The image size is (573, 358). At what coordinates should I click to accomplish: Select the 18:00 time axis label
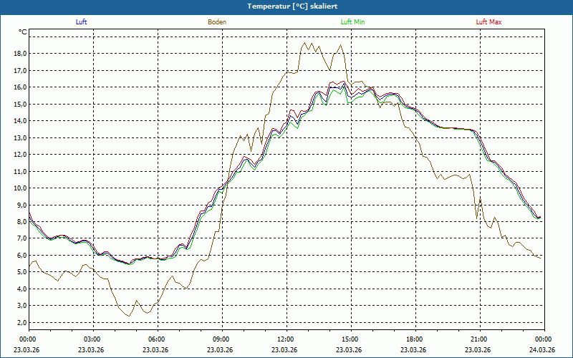(x=415, y=339)
